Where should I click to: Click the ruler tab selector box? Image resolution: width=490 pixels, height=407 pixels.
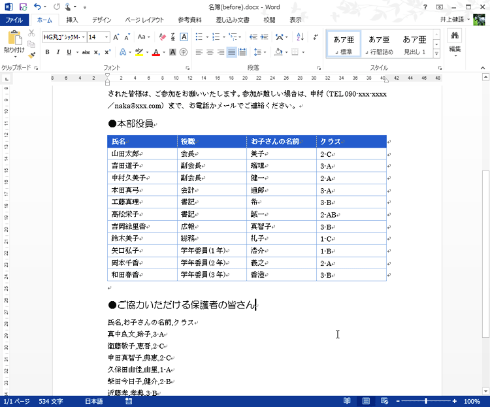click(7, 78)
